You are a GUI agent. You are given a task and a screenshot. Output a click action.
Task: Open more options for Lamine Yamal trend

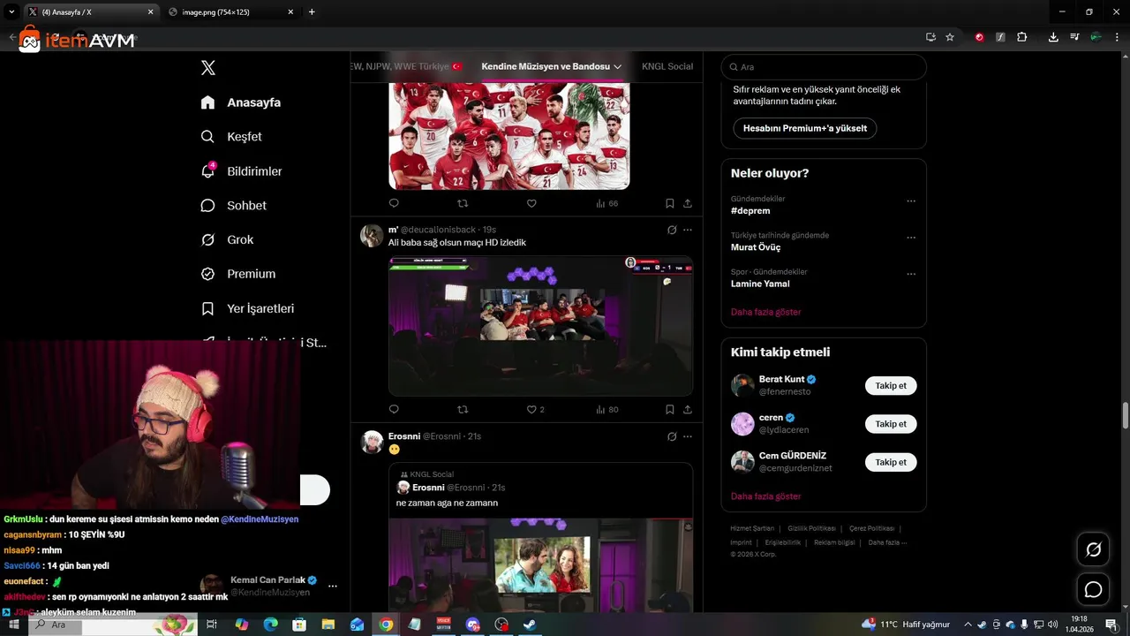[911, 274]
